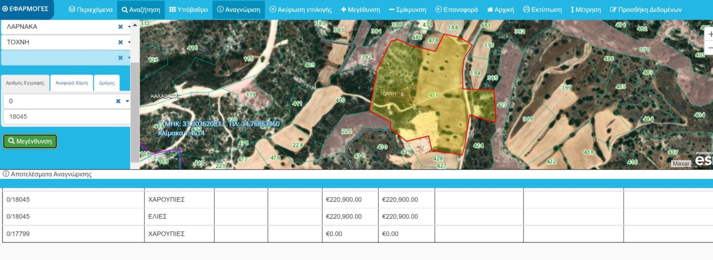Screen dimensions: 713x260
Task: Open the Υπόβαθρο basemap selector
Action: tap(188, 9)
